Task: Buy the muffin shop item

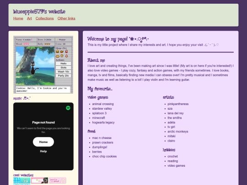Action: tap(62, 56)
